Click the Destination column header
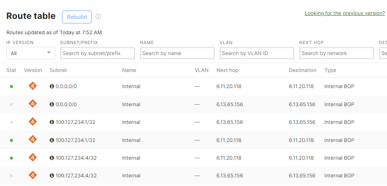This screenshot has width=387, height=186. coord(303,70)
